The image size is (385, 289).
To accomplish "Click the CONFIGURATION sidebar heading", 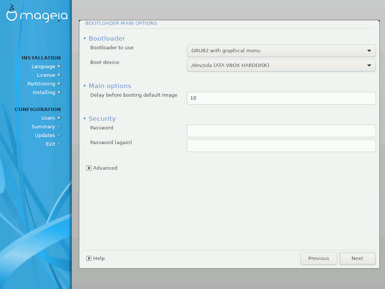I will (x=38, y=109).
